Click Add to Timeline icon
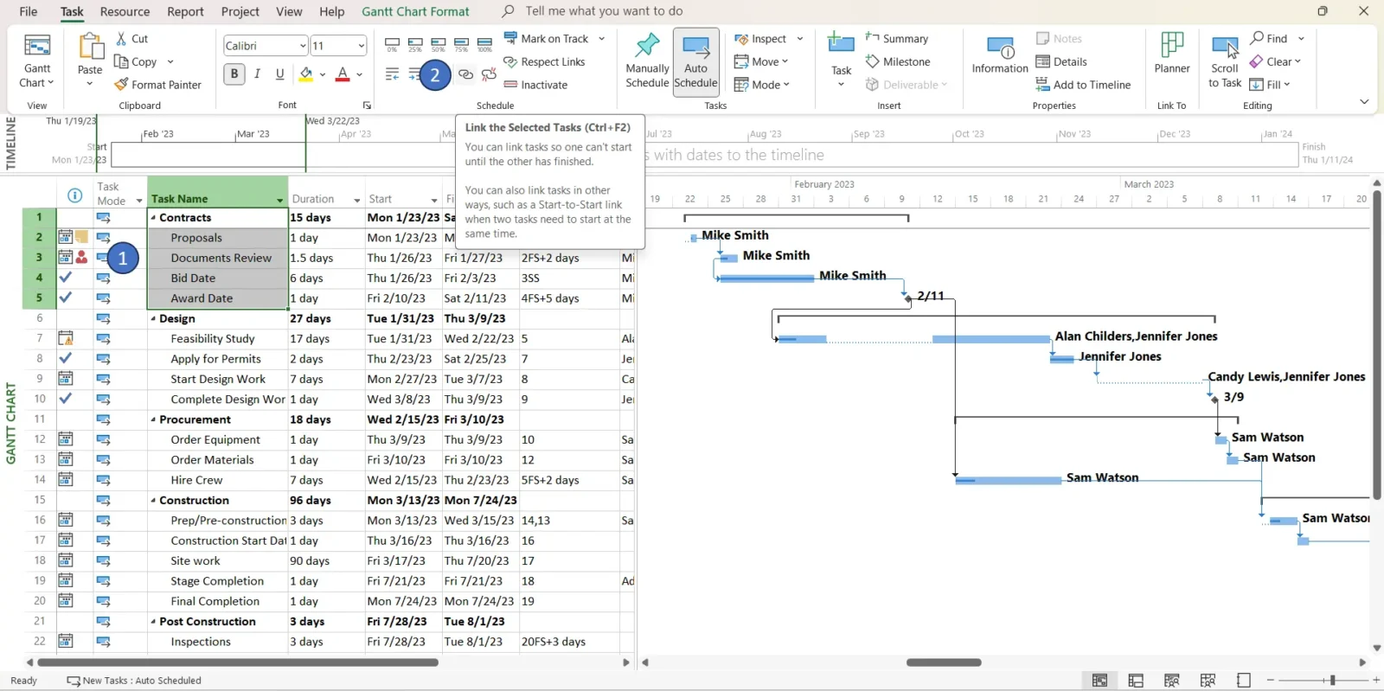The image size is (1384, 691). click(1042, 85)
